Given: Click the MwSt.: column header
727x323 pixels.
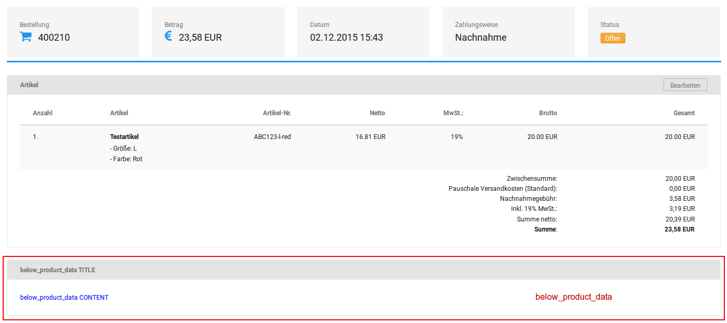Looking at the screenshot, I should point(453,113).
